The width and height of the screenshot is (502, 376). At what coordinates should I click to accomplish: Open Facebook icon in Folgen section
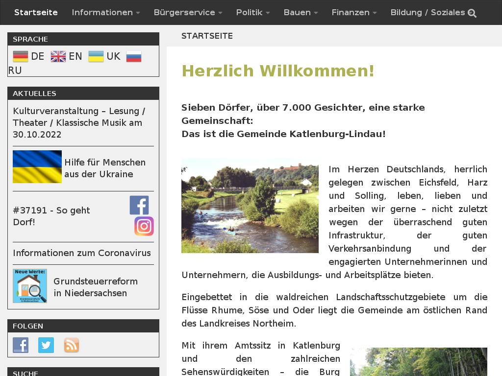(x=21, y=345)
